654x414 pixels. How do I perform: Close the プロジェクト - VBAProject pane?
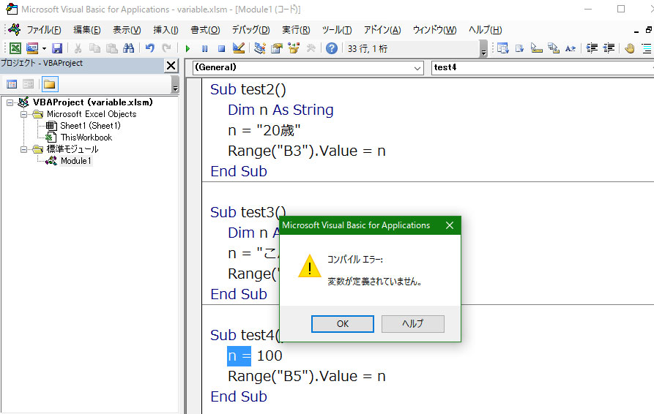pyautogui.click(x=171, y=65)
